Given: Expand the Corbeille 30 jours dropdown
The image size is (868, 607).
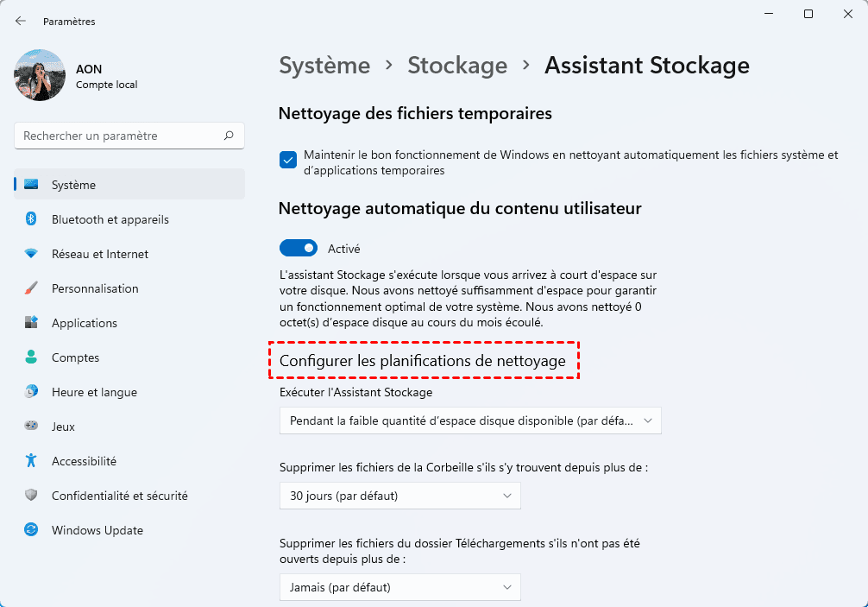Looking at the screenshot, I should 399,496.
